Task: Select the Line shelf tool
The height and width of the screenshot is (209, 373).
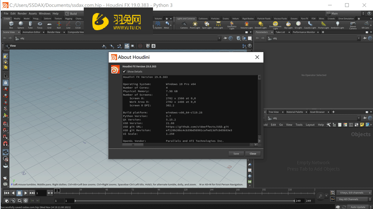Action: click(68, 25)
